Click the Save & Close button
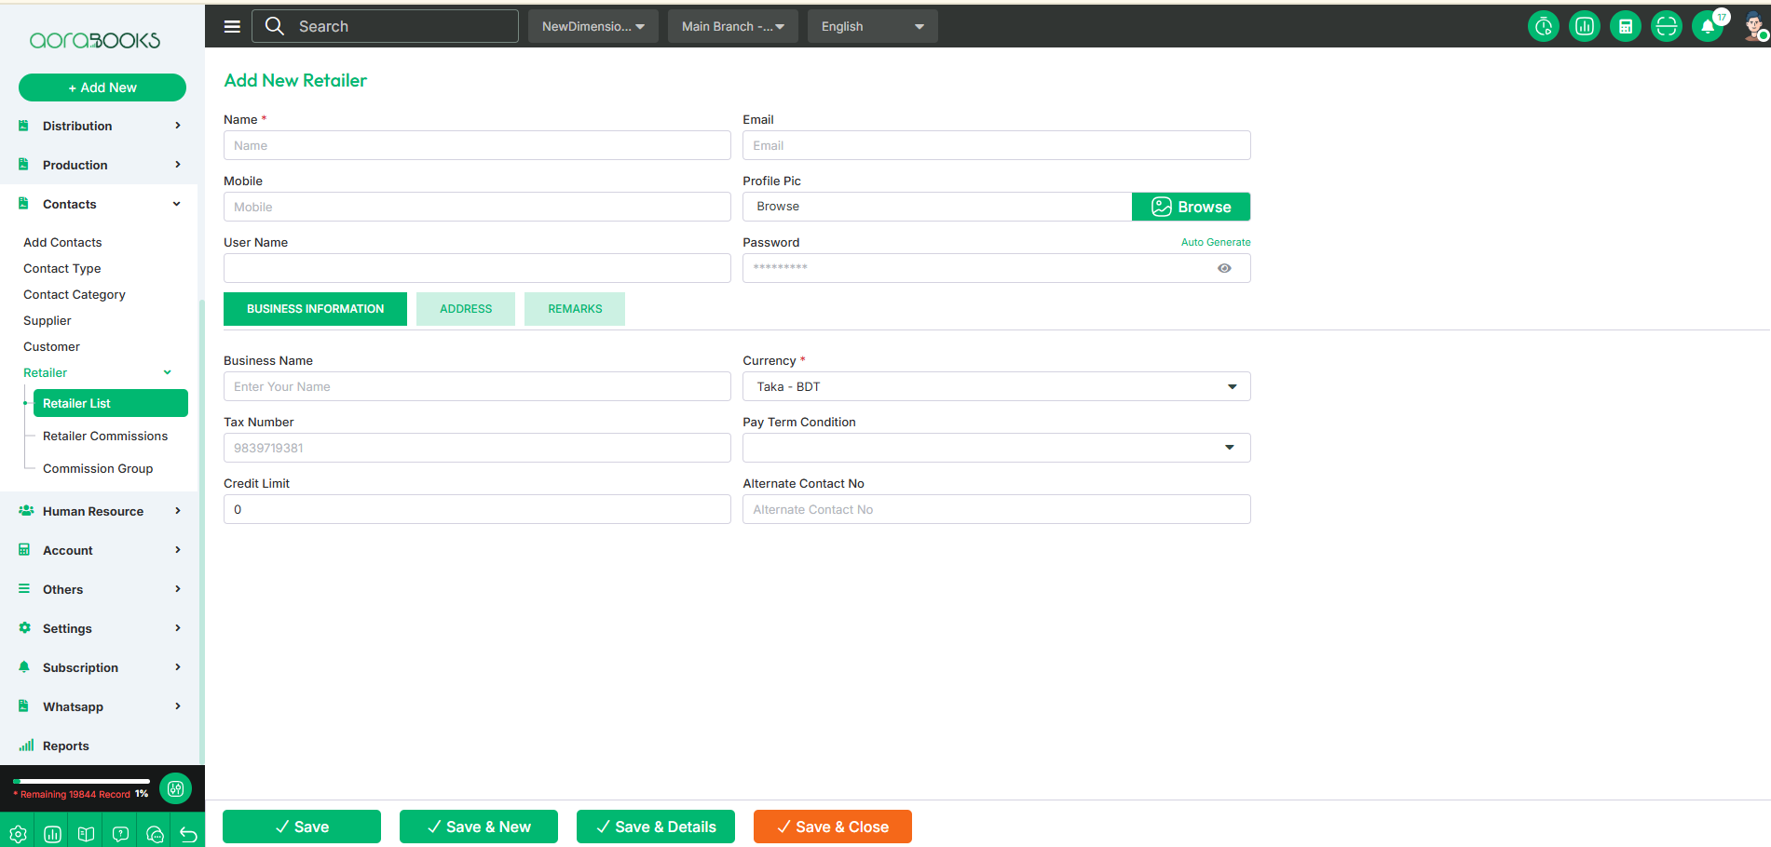1771x847 pixels. click(832, 827)
